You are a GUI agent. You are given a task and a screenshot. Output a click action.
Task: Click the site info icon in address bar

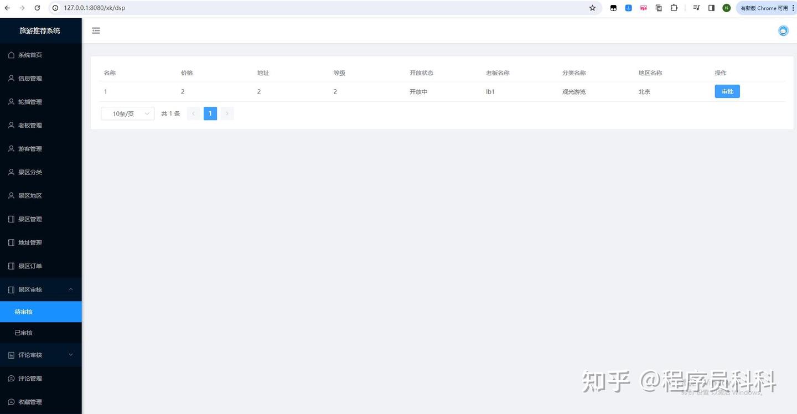tap(55, 8)
